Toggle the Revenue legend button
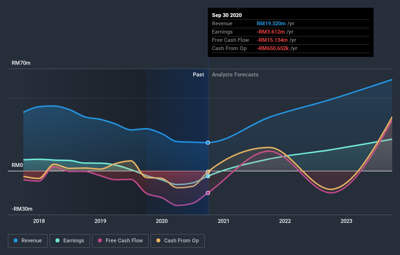The height and width of the screenshot is (255, 400). (x=28, y=241)
